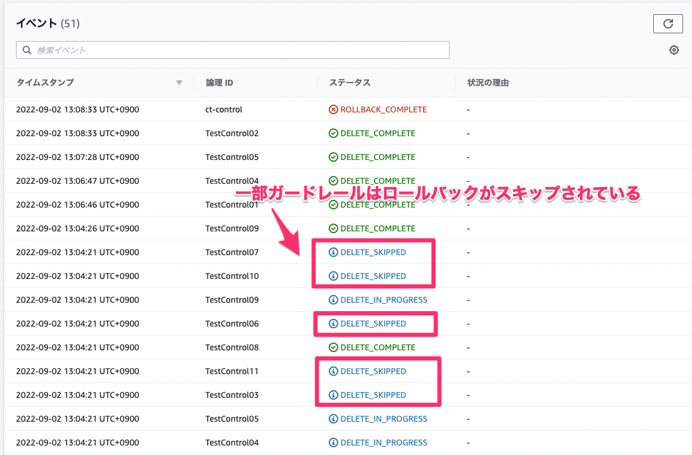This screenshot has width=692, height=455.
Task: Click the refresh icon to reload events
Action: point(668,24)
